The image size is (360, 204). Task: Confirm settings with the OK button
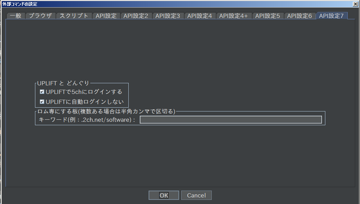point(164,195)
